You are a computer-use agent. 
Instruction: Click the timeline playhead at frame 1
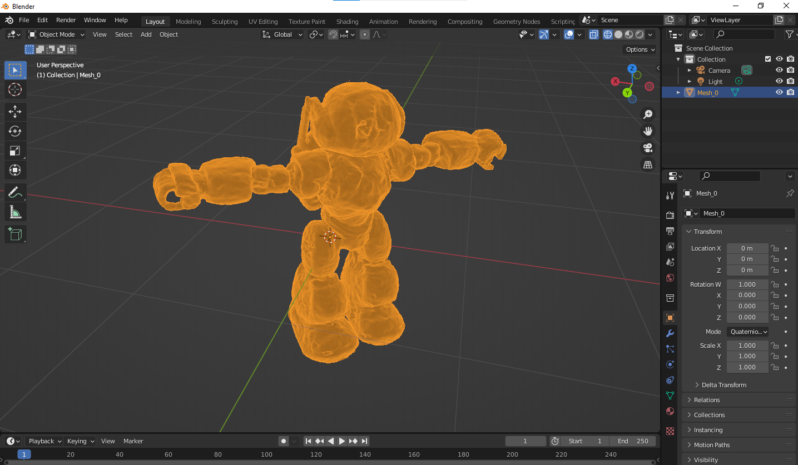tap(24, 454)
